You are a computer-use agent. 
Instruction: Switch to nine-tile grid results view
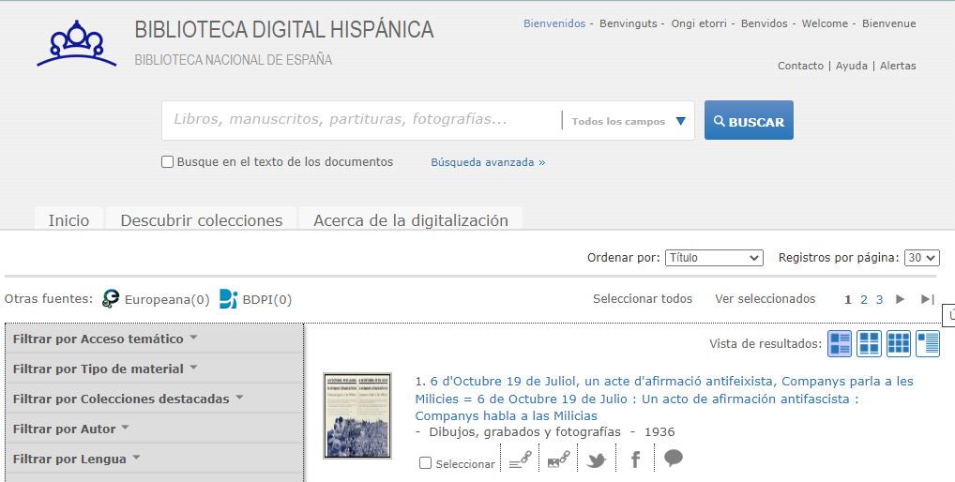click(x=899, y=343)
